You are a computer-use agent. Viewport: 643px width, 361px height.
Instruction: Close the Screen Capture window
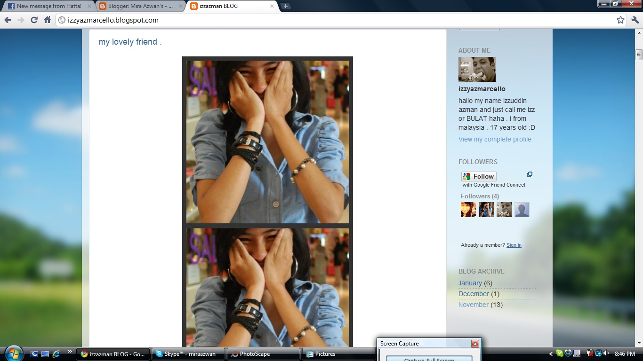[x=475, y=344]
